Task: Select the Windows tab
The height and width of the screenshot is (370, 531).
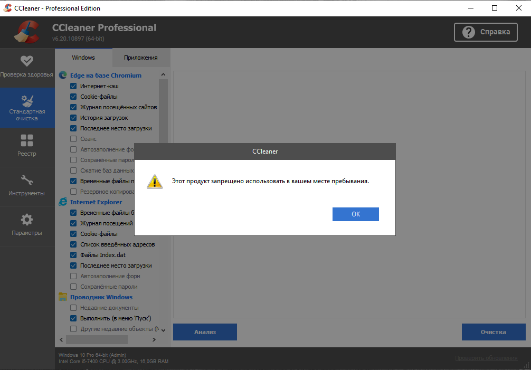Action: tap(83, 58)
